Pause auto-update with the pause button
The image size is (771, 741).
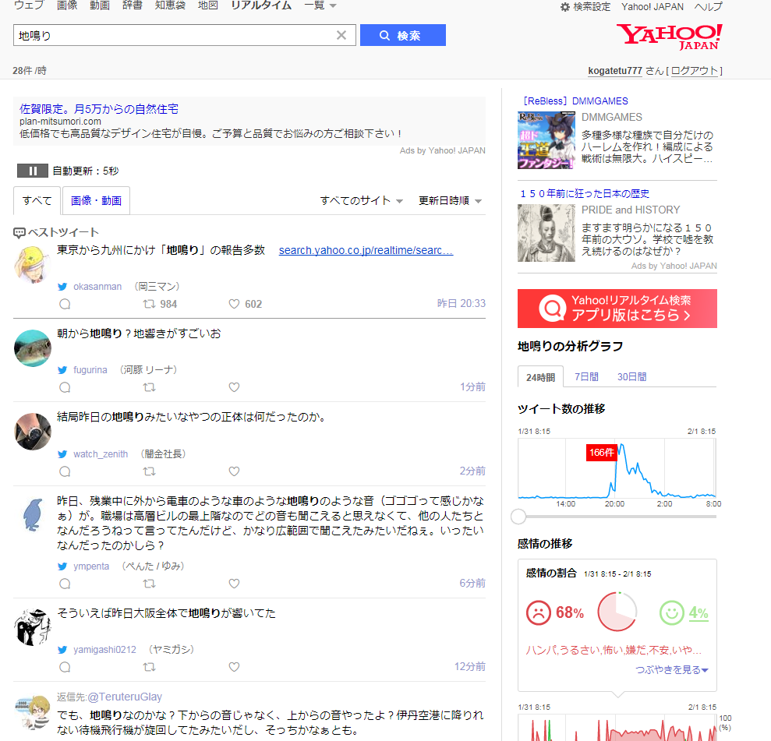click(33, 171)
